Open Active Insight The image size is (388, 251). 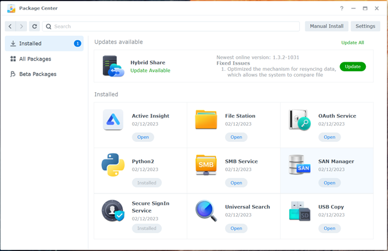143,137
